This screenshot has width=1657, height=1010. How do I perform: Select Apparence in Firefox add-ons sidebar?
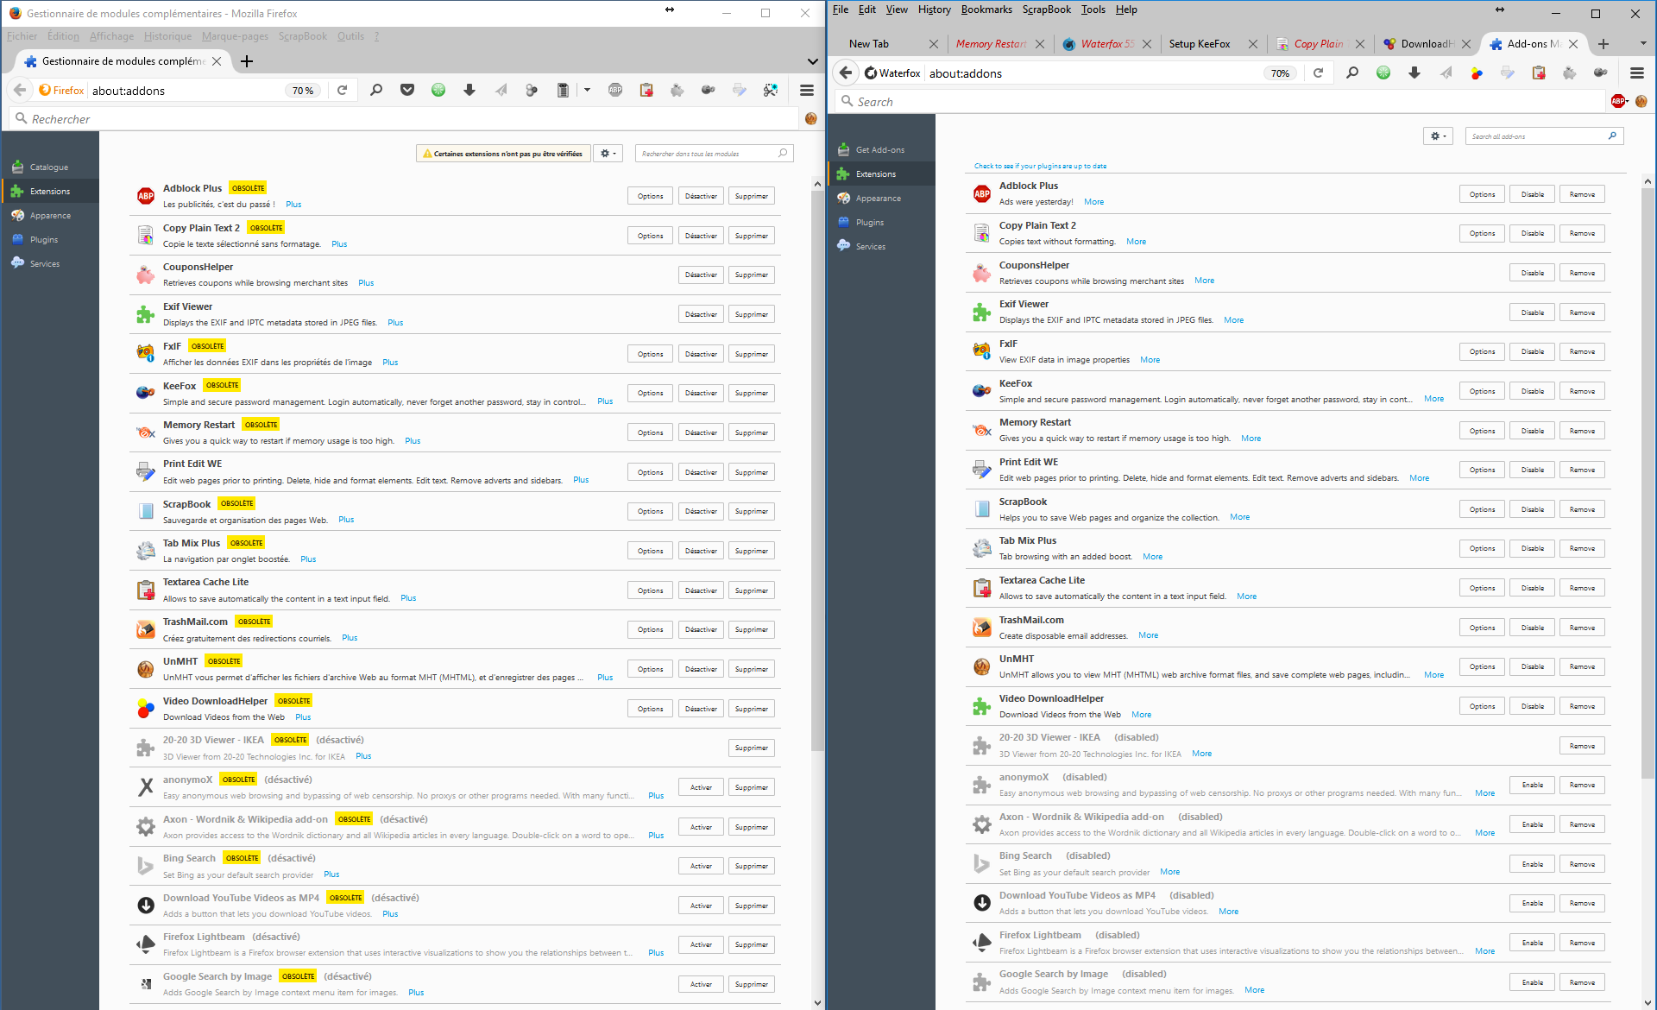50,216
